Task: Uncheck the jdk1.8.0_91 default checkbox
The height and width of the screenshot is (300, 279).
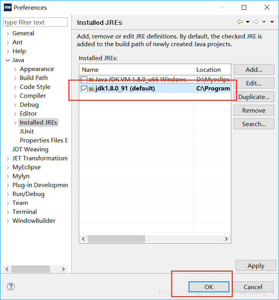Action: point(84,89)
